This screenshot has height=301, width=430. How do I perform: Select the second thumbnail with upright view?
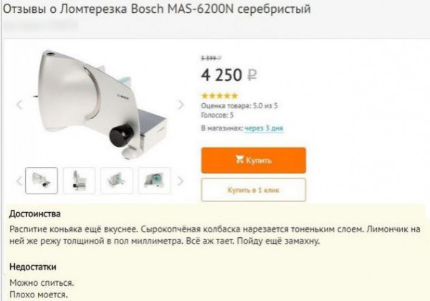tap(80, 181)
